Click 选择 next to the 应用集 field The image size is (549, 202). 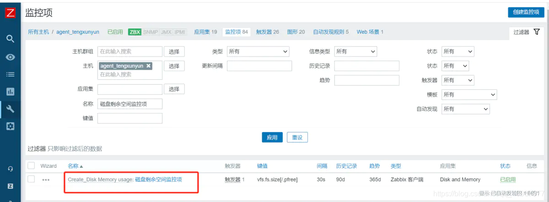tap(174, 89)
